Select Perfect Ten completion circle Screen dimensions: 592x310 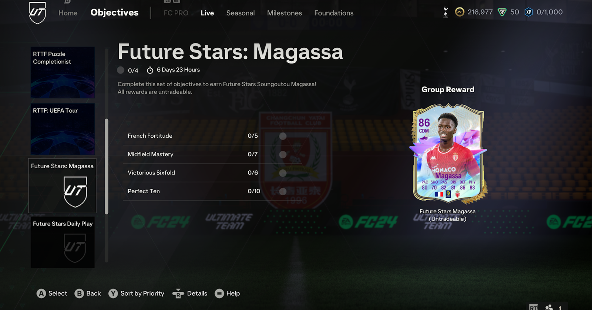click(283, 192)
